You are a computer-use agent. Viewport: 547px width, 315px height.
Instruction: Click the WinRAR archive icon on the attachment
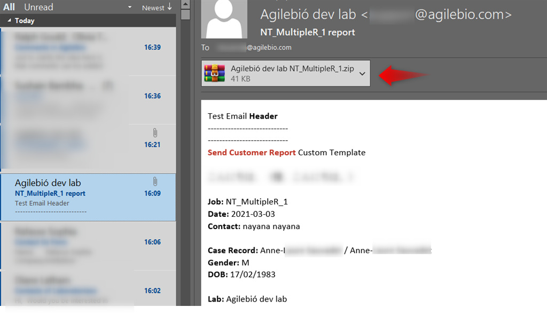click(214, 73)
